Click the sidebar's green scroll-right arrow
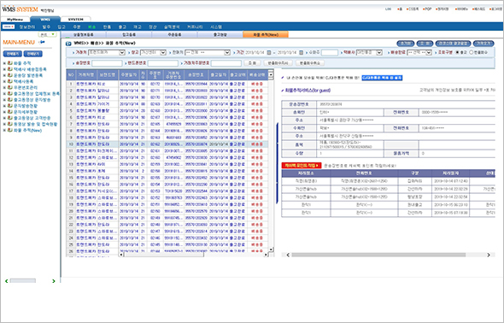 (54, 281)
